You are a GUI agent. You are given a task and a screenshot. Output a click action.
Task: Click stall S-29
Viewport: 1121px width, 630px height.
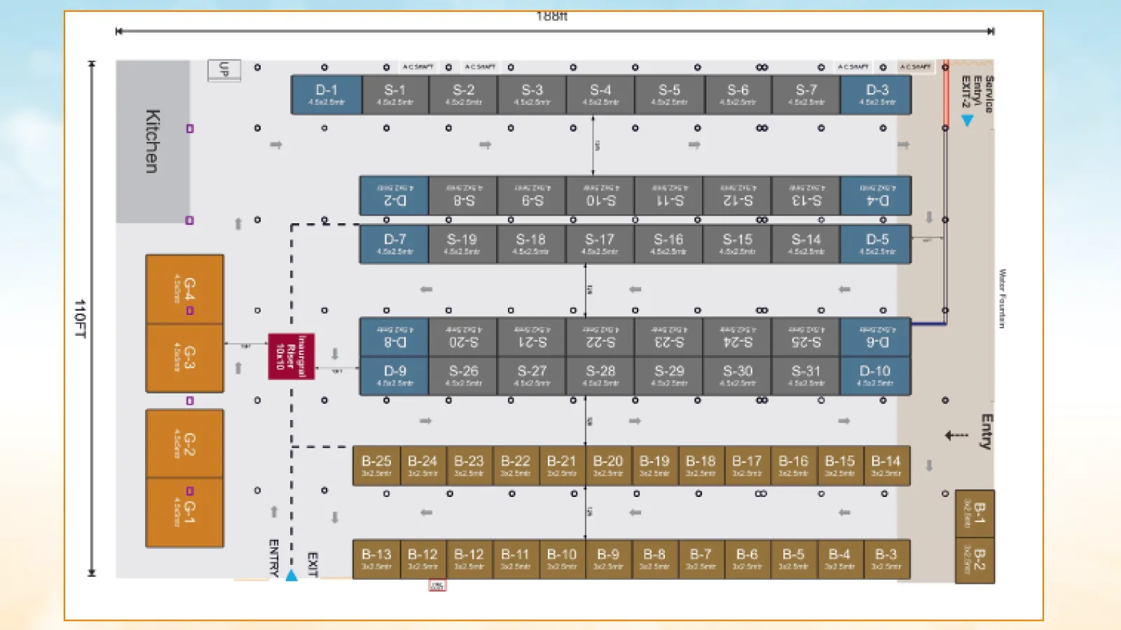click(669, 376)
